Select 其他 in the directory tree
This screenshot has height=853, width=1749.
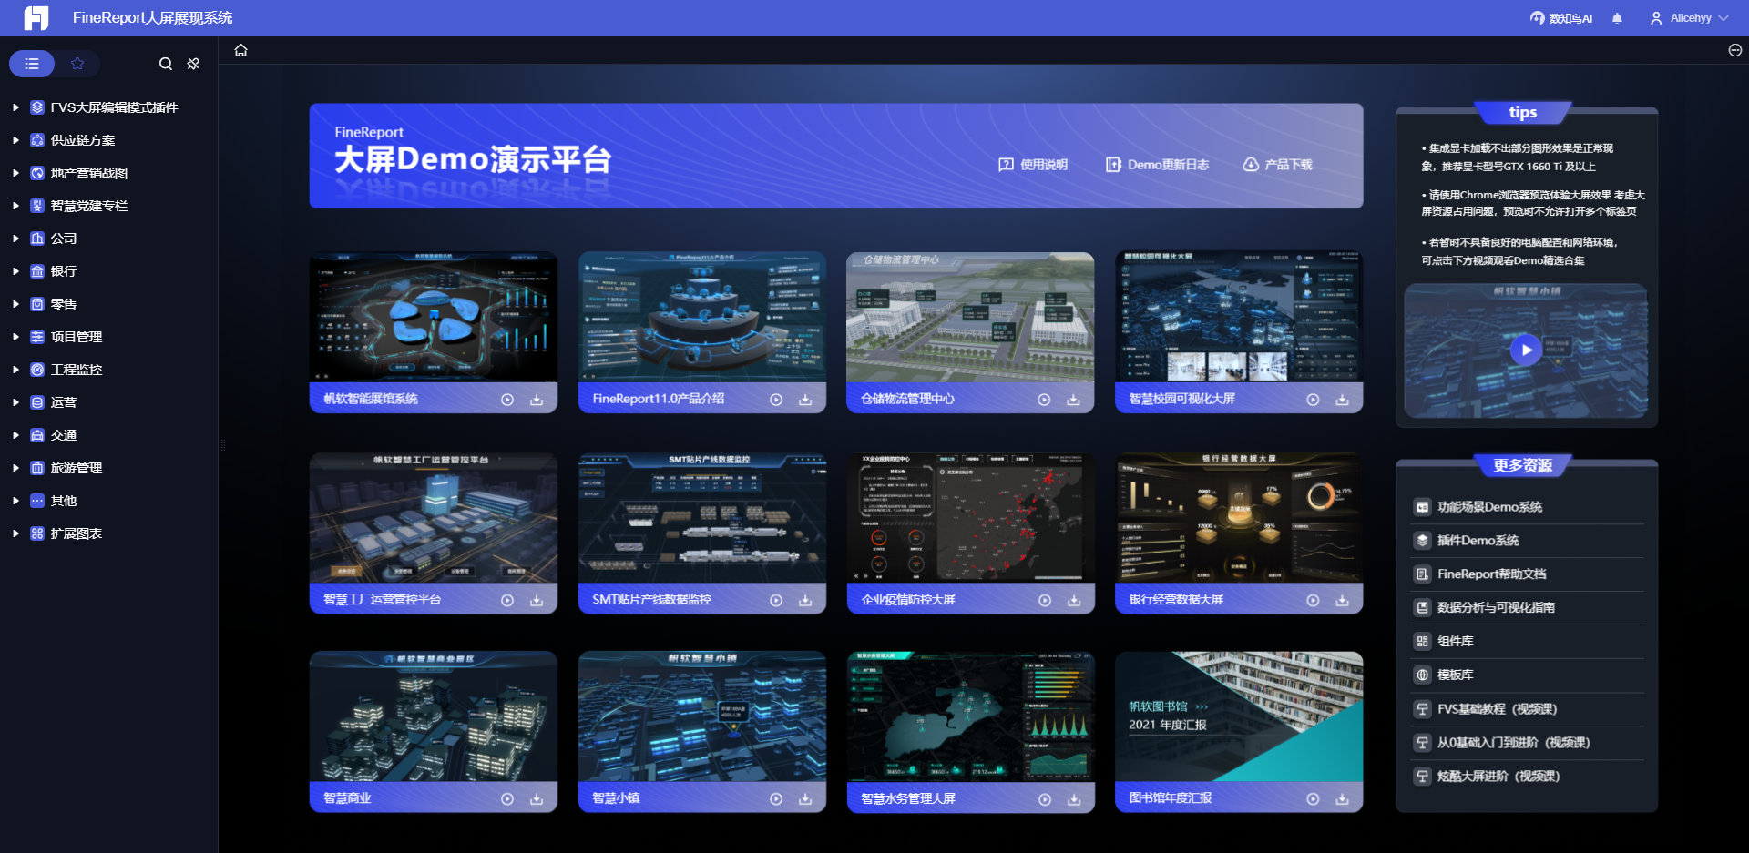coord(64,501)
